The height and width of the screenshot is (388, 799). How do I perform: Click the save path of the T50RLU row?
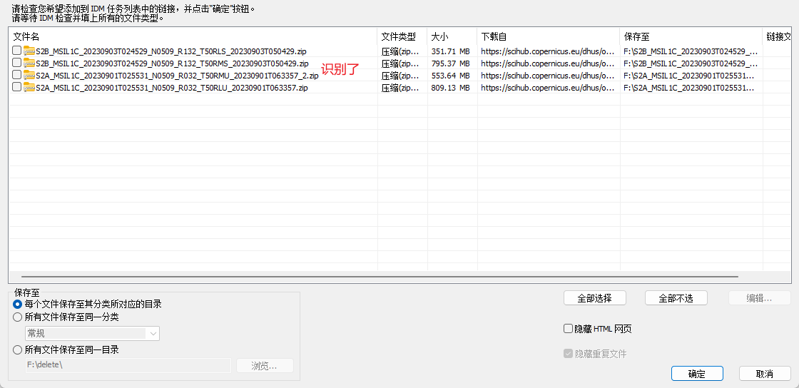[x=689, y=88]
